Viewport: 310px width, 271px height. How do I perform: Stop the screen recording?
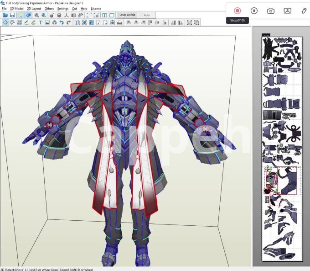237,11
